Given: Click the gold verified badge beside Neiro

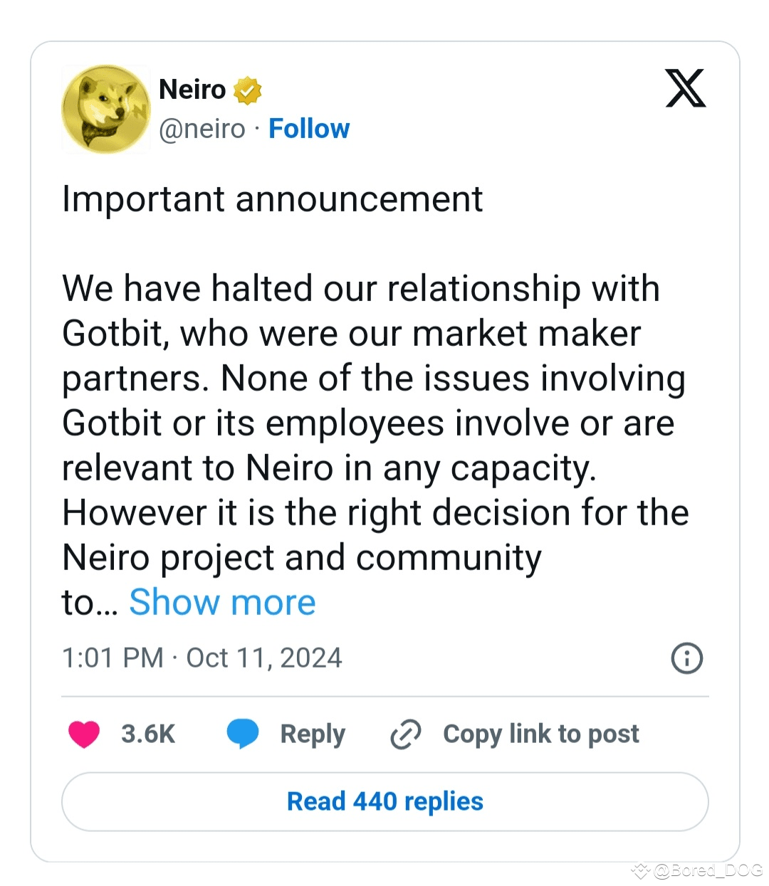Looking at the screenshot, I should point(247,90).
